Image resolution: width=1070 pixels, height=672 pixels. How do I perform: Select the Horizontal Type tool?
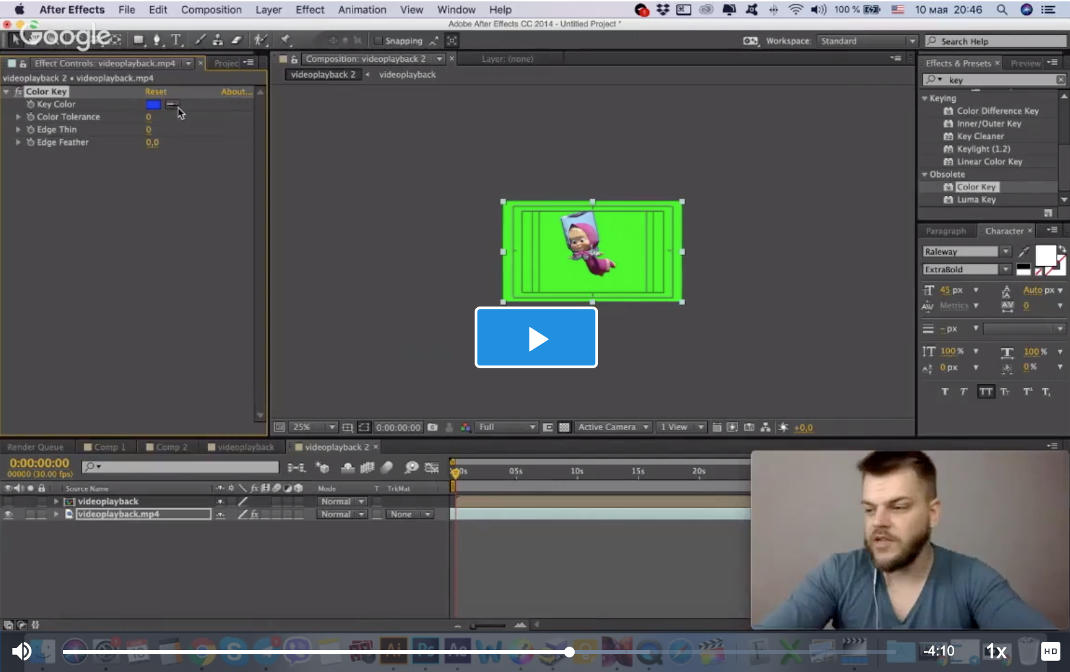pos(176,40)
